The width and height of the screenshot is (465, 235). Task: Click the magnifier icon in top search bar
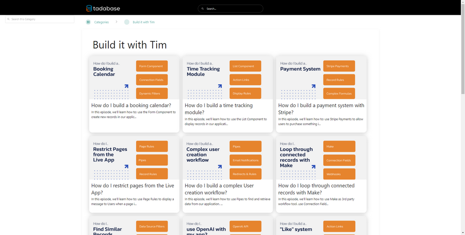point(203,8)
